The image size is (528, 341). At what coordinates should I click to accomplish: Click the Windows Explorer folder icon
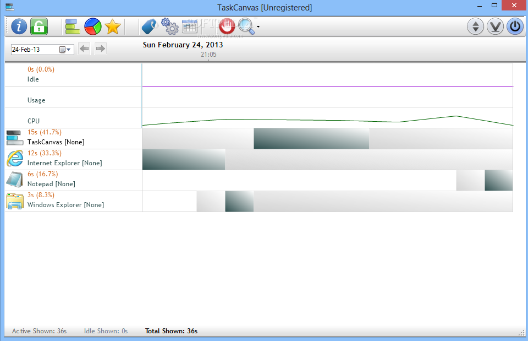(15, 201)
